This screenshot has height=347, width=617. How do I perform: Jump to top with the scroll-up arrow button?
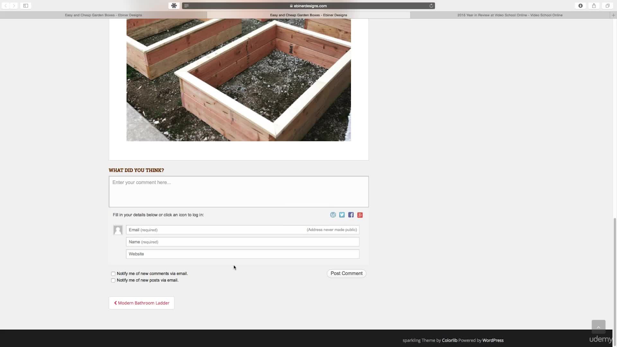point(598,327)
